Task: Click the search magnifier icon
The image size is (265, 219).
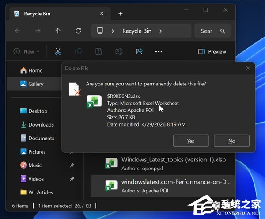Action: (223, 31)
